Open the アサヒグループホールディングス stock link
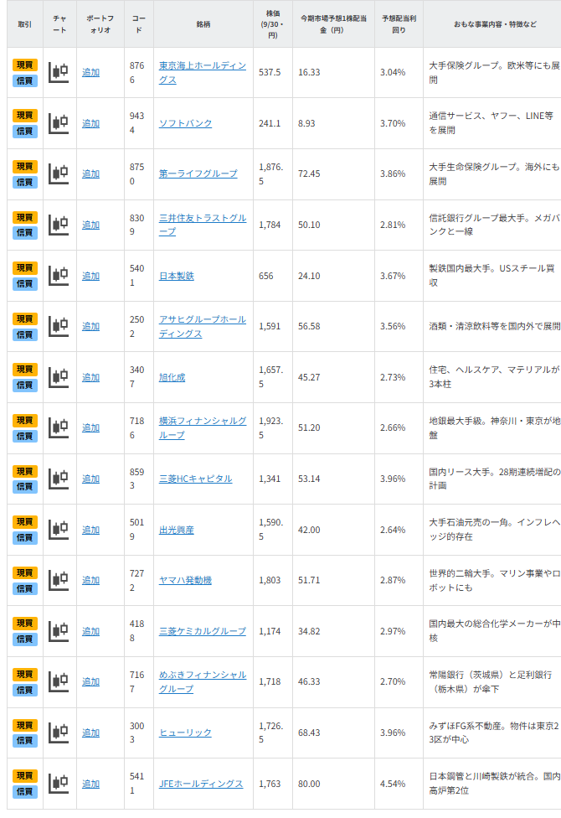 coord(203,327)
